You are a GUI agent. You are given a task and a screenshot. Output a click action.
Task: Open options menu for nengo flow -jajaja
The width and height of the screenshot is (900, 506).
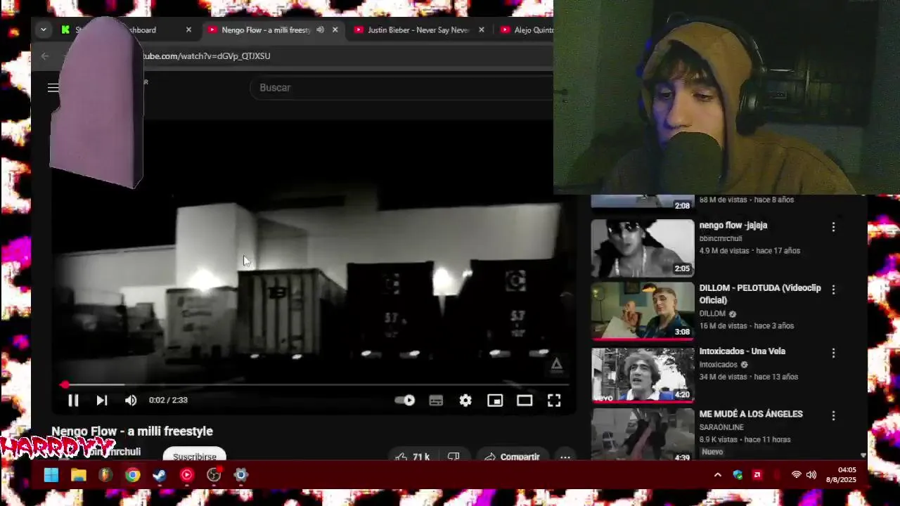[x=833, y=227]
